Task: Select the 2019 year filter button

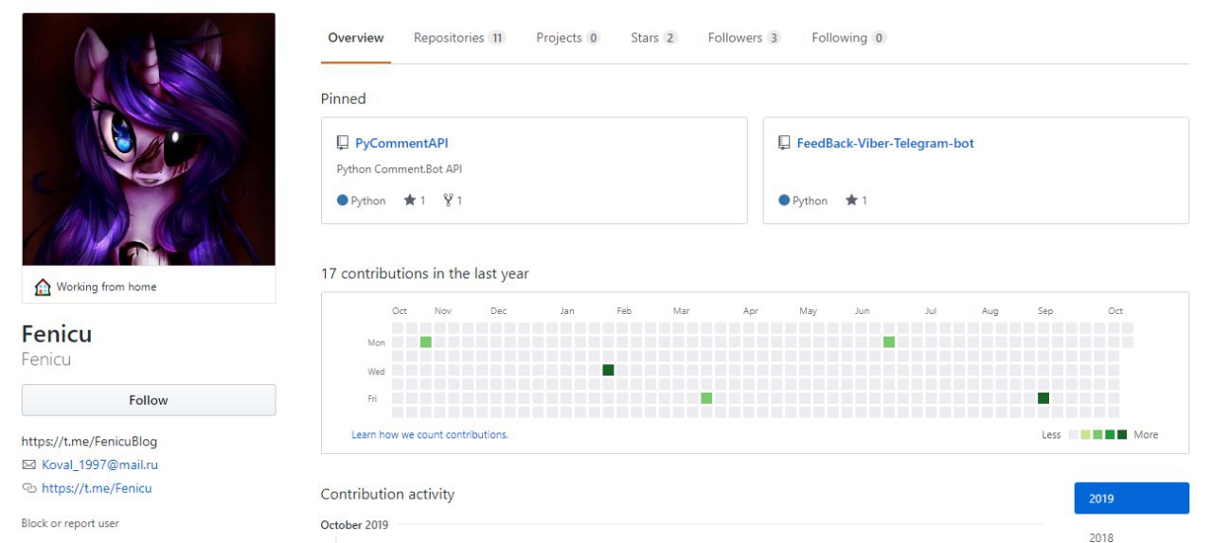Action: coord(1132,499)
